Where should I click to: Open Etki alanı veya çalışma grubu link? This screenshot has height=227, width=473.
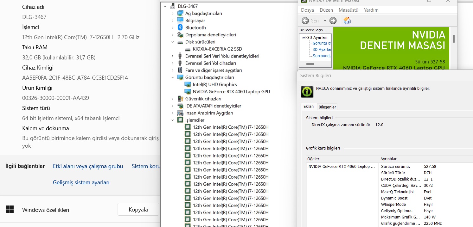point(88,166)
